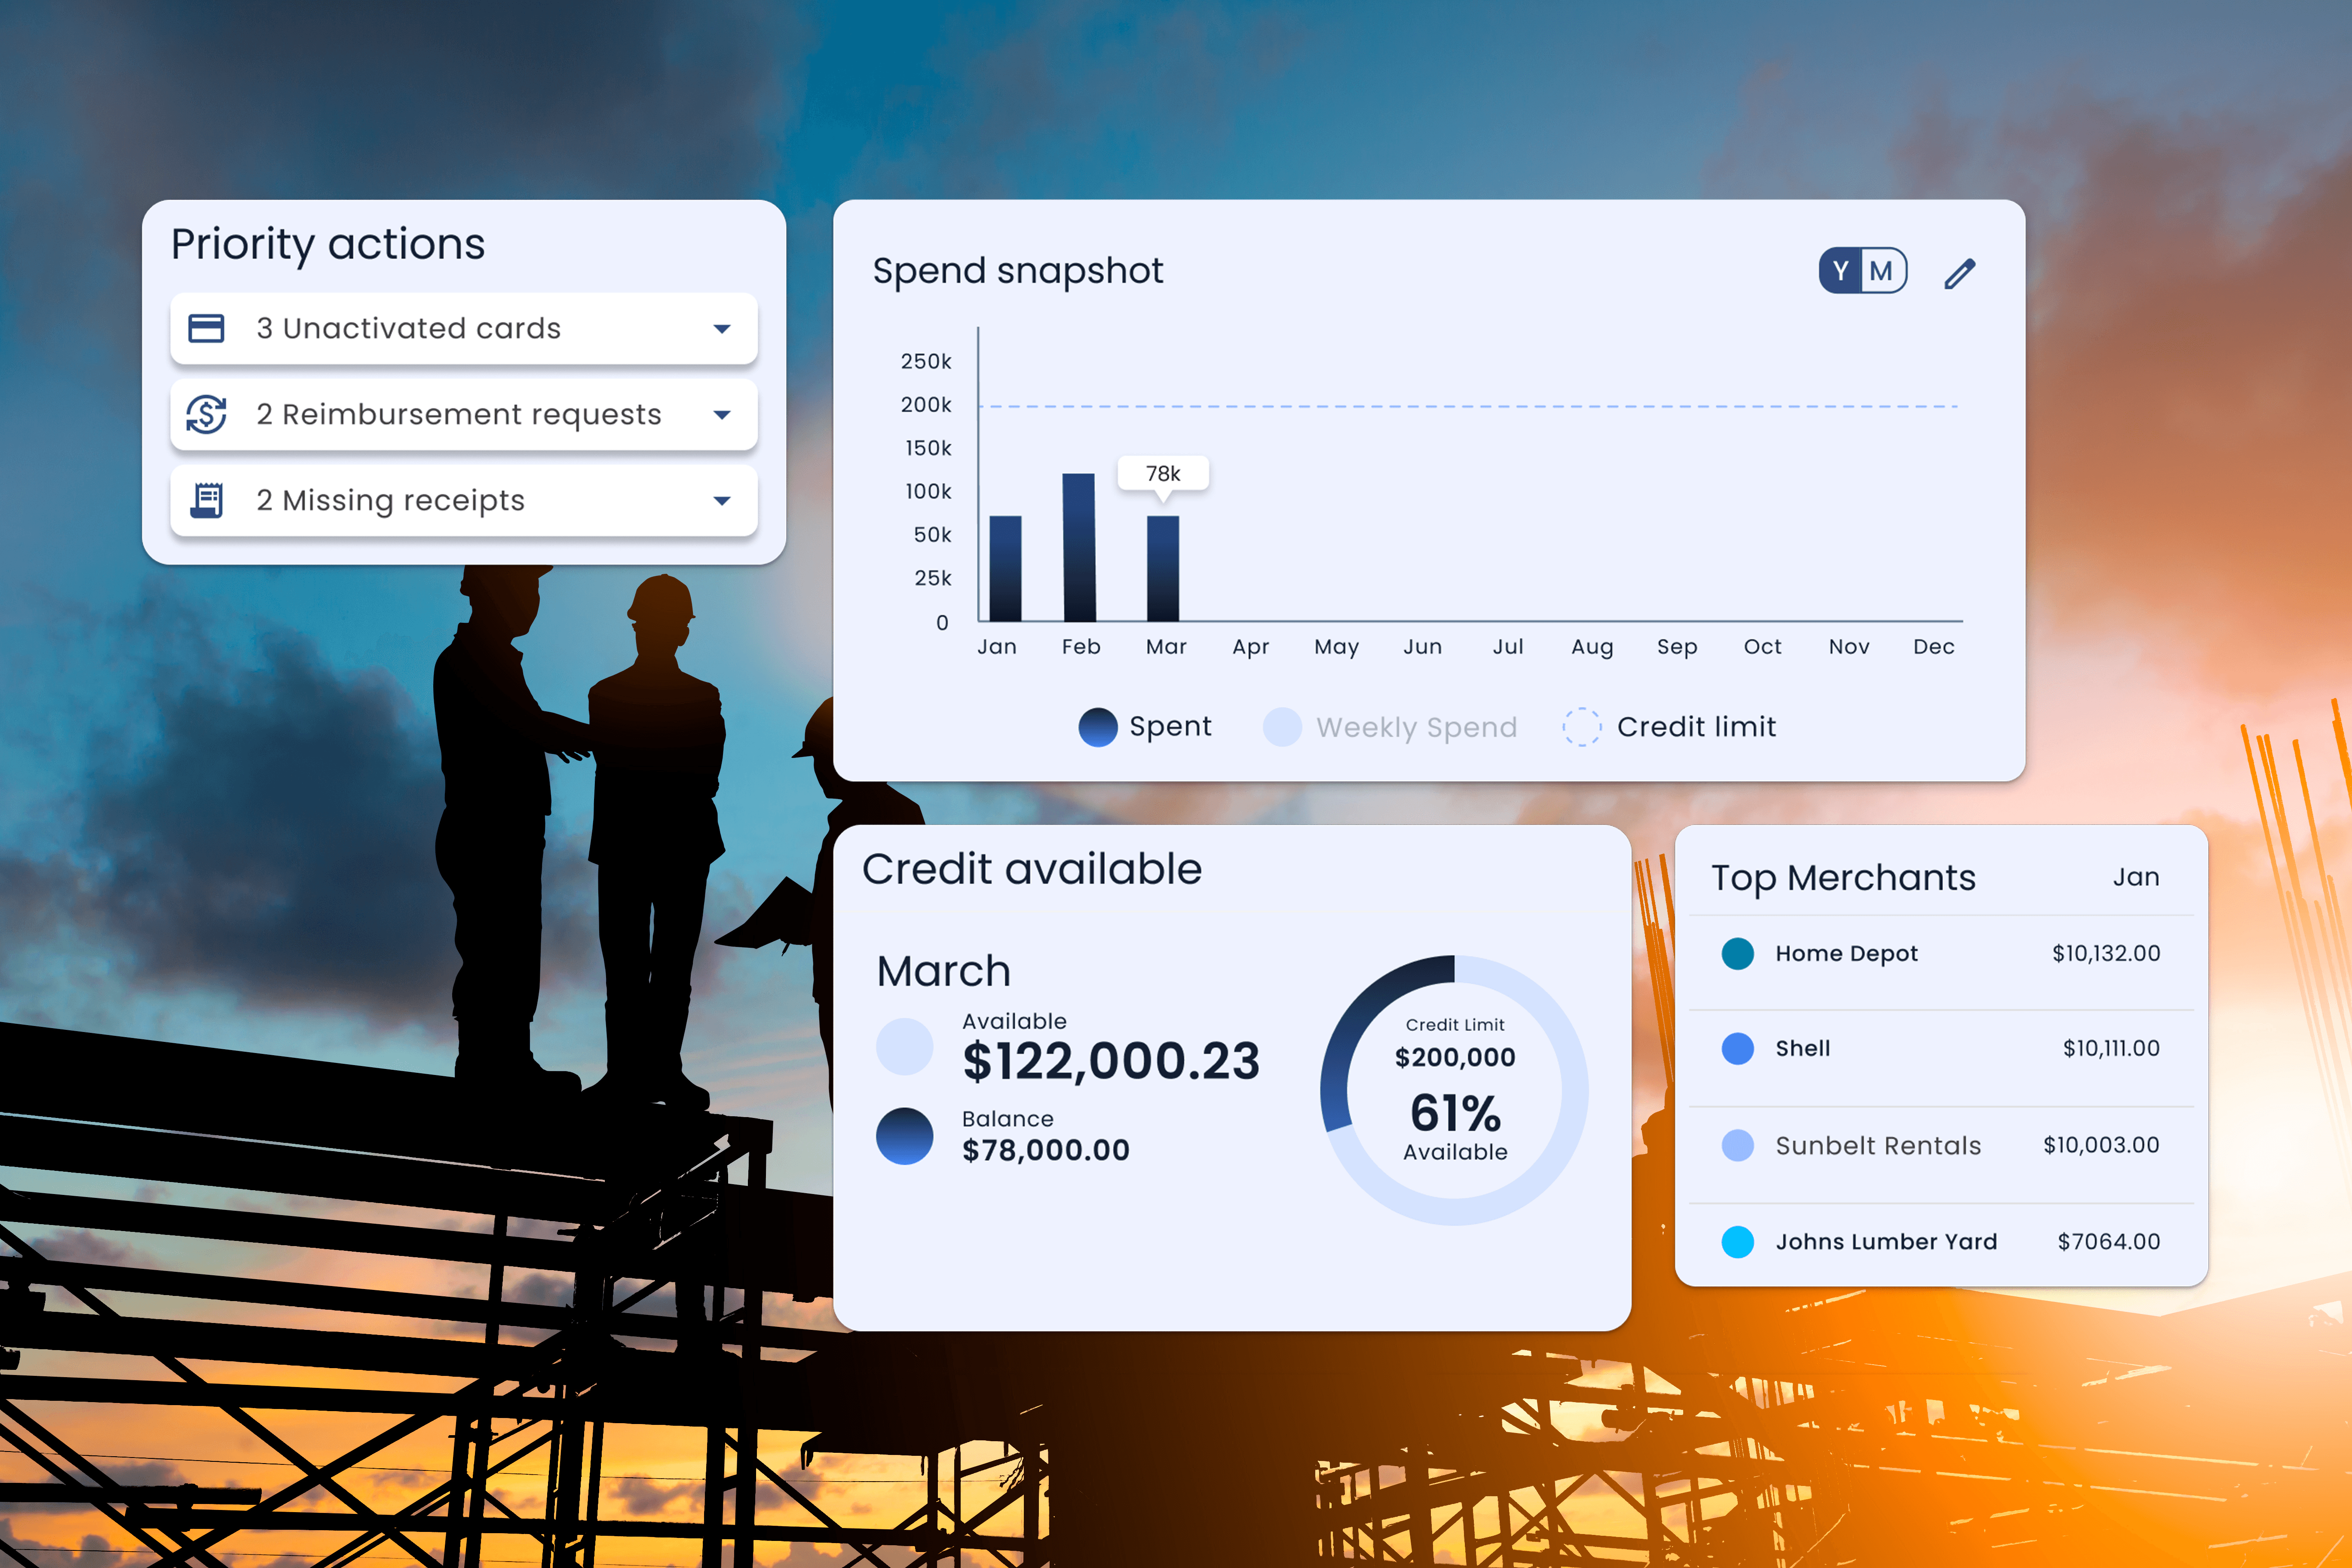Click the missing receipts document icon
This screenshot has width=2352, height=1568.
click(x=206, y=500)
